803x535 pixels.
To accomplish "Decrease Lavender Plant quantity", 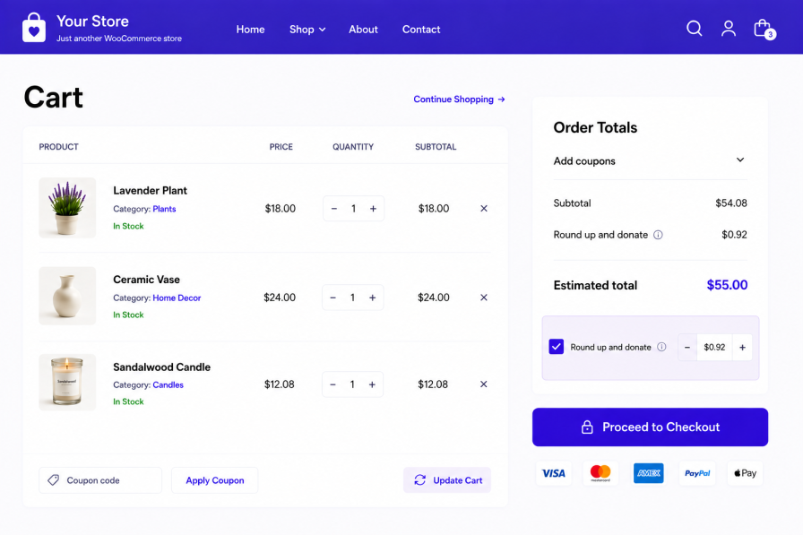I will [x=334, y=209].
